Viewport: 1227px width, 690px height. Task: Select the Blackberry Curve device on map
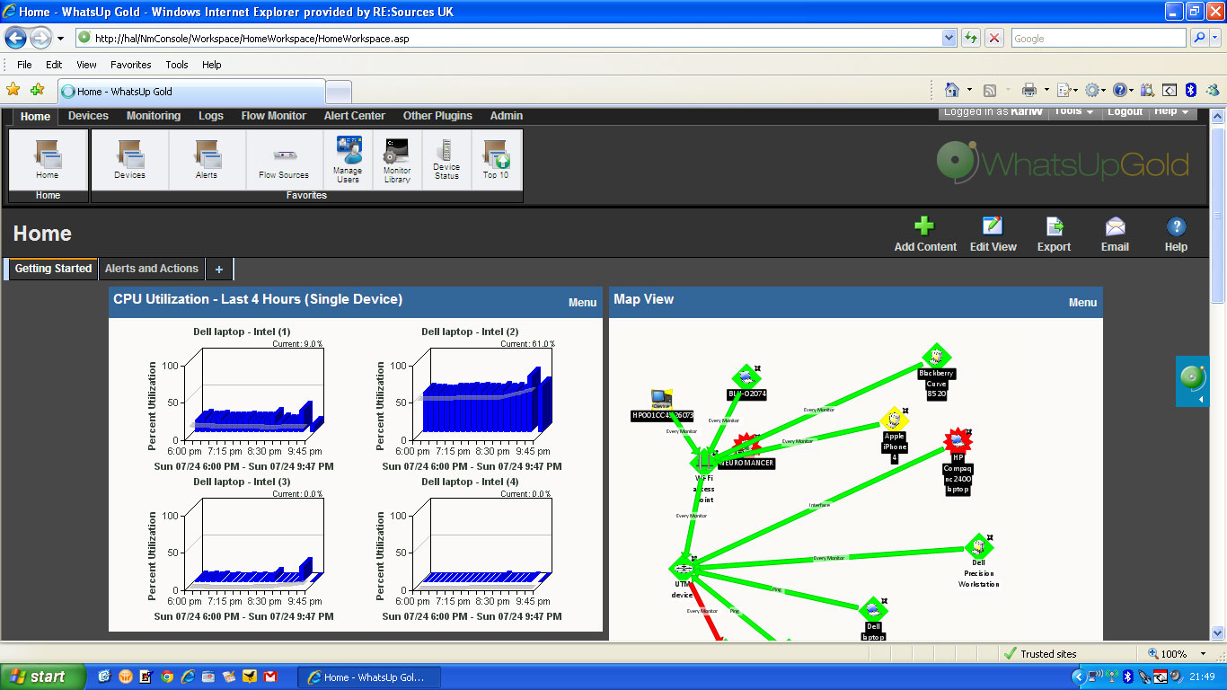pyautogui.click(x=936, y=356)
